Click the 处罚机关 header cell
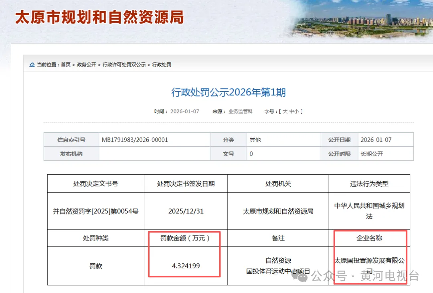 pyautogui.click(x=278, y=184)
